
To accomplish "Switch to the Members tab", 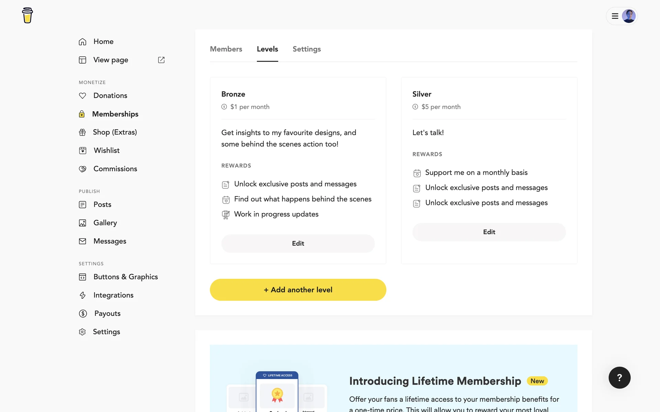I will tap(226, 49).
